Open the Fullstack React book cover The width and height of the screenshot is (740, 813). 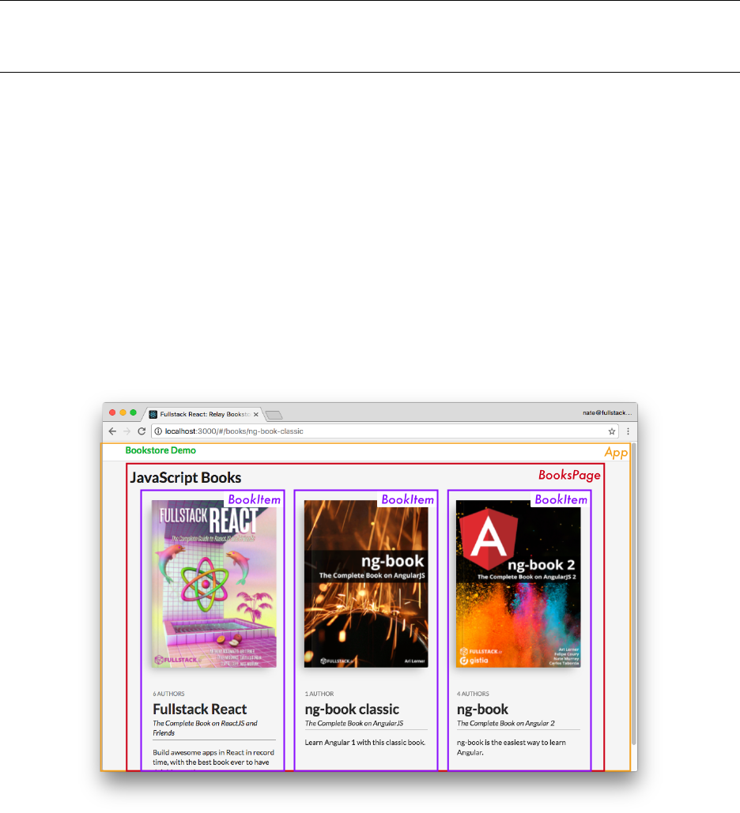click(213, 583)
